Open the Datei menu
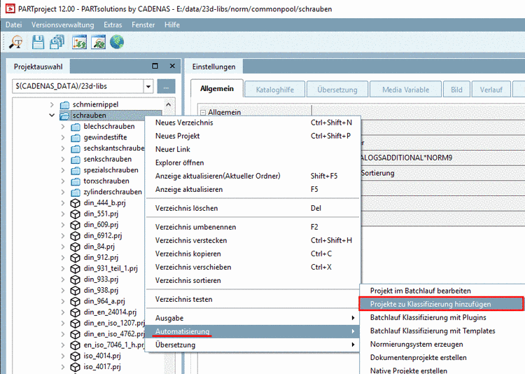Image resolution: width=525 pixels, height=374 pixels. tap(14, 25)
